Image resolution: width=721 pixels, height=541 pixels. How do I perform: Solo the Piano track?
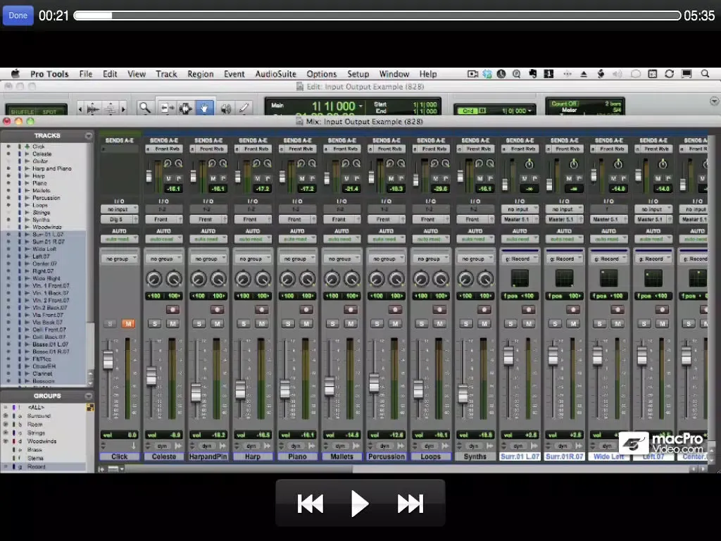[288, 324]
